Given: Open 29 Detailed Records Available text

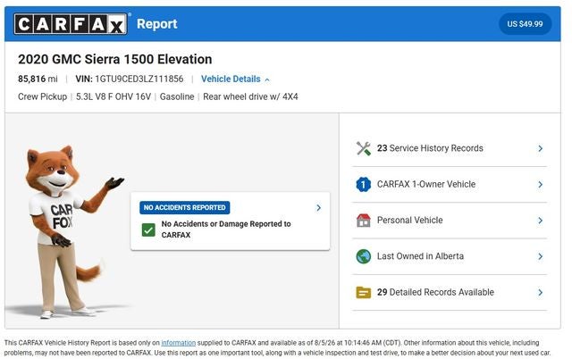Looking at the screenshot, I should [435, 292].
